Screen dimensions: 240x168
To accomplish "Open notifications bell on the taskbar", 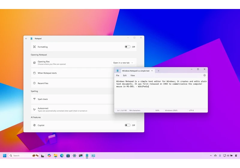I will point(236,156).
